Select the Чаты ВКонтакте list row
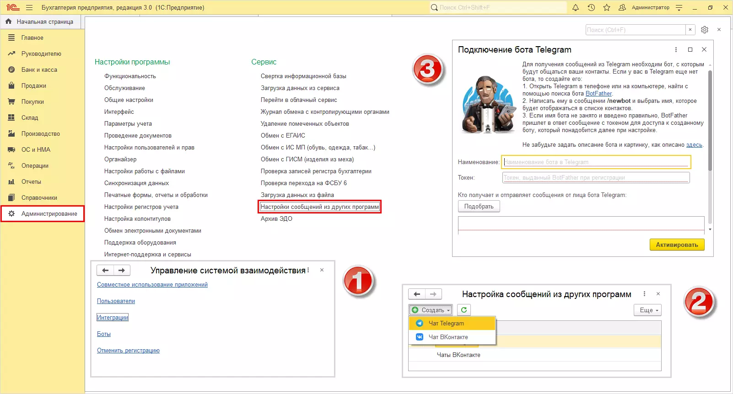733x394 pixels. (x=535, y=355)
